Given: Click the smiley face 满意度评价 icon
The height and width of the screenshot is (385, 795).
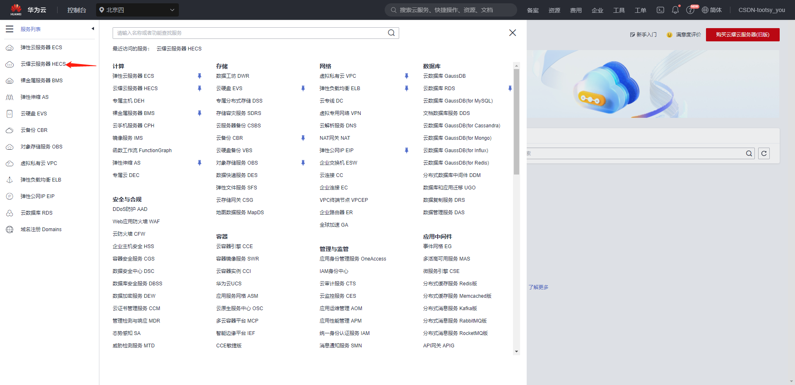Looking at the screenshot, I should (x=669, y=35).
